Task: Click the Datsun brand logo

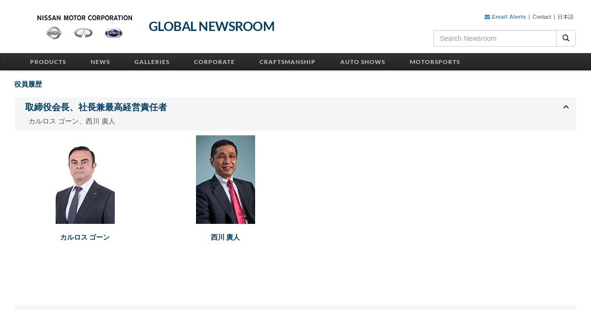Action: point(114,33)
